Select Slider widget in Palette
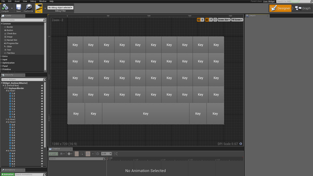 8,46
